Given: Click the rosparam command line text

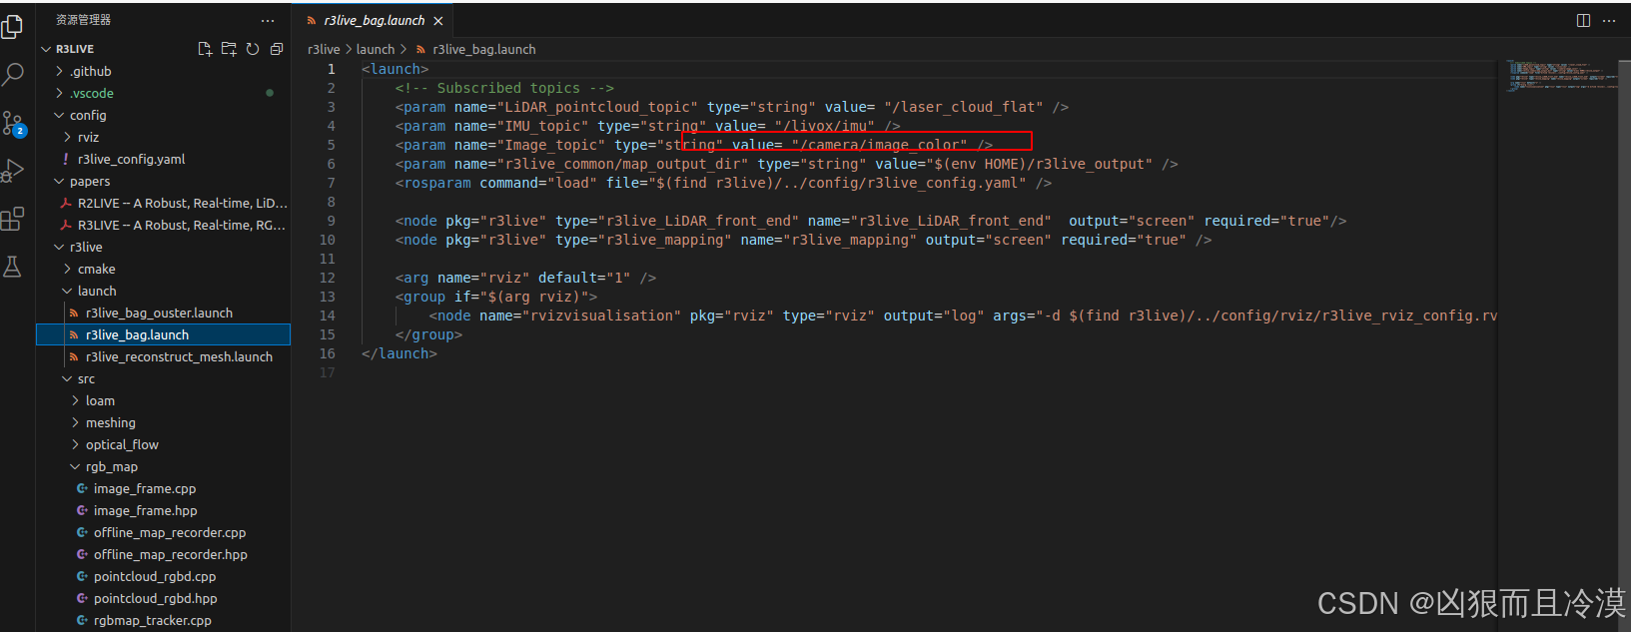Looking at the screenshot, I should coord(723,183).
